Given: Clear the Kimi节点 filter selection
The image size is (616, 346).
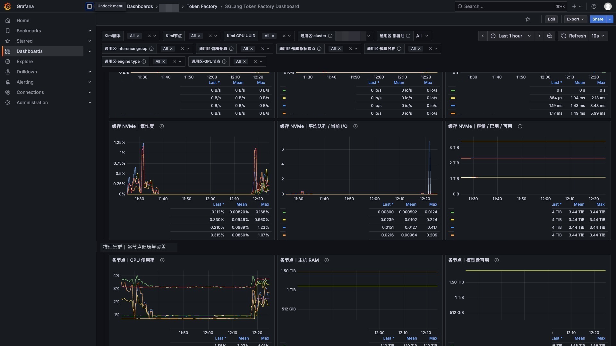Looking at the screenshot, I should pos(210,36).
